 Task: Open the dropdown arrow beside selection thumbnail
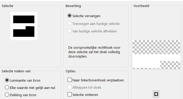[x=39, y=26]
